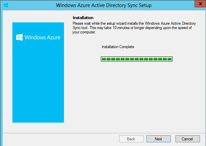Click the 'Please wait while the setup wizard' paragraph
Image resolution: width=206 pixels, height=146 pixels.
134,28
